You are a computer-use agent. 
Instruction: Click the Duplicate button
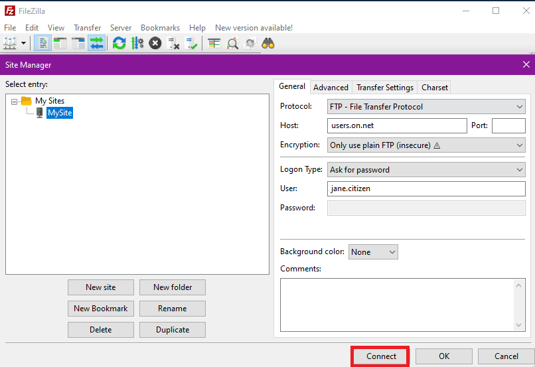click(173, 329)
